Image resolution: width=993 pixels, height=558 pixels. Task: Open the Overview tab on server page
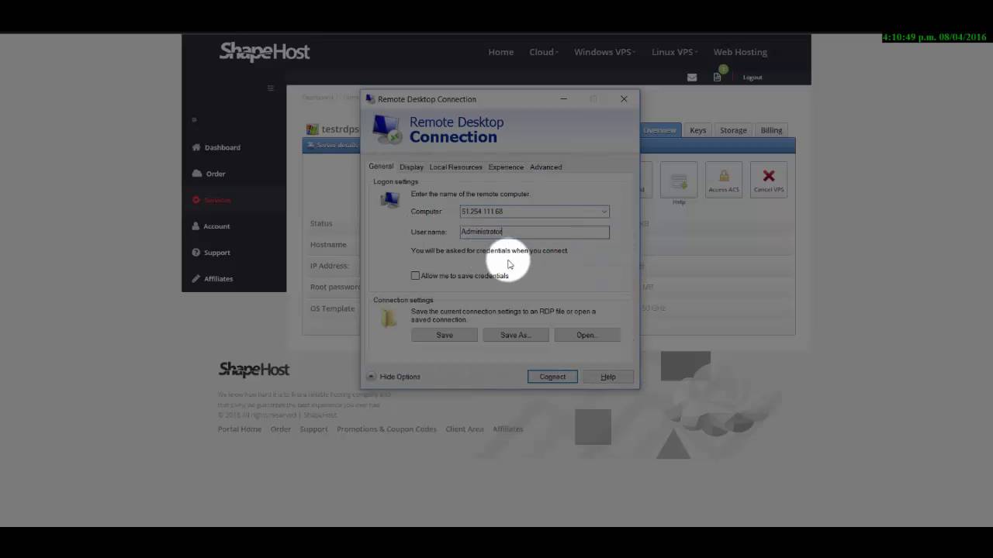pos(659,130)
